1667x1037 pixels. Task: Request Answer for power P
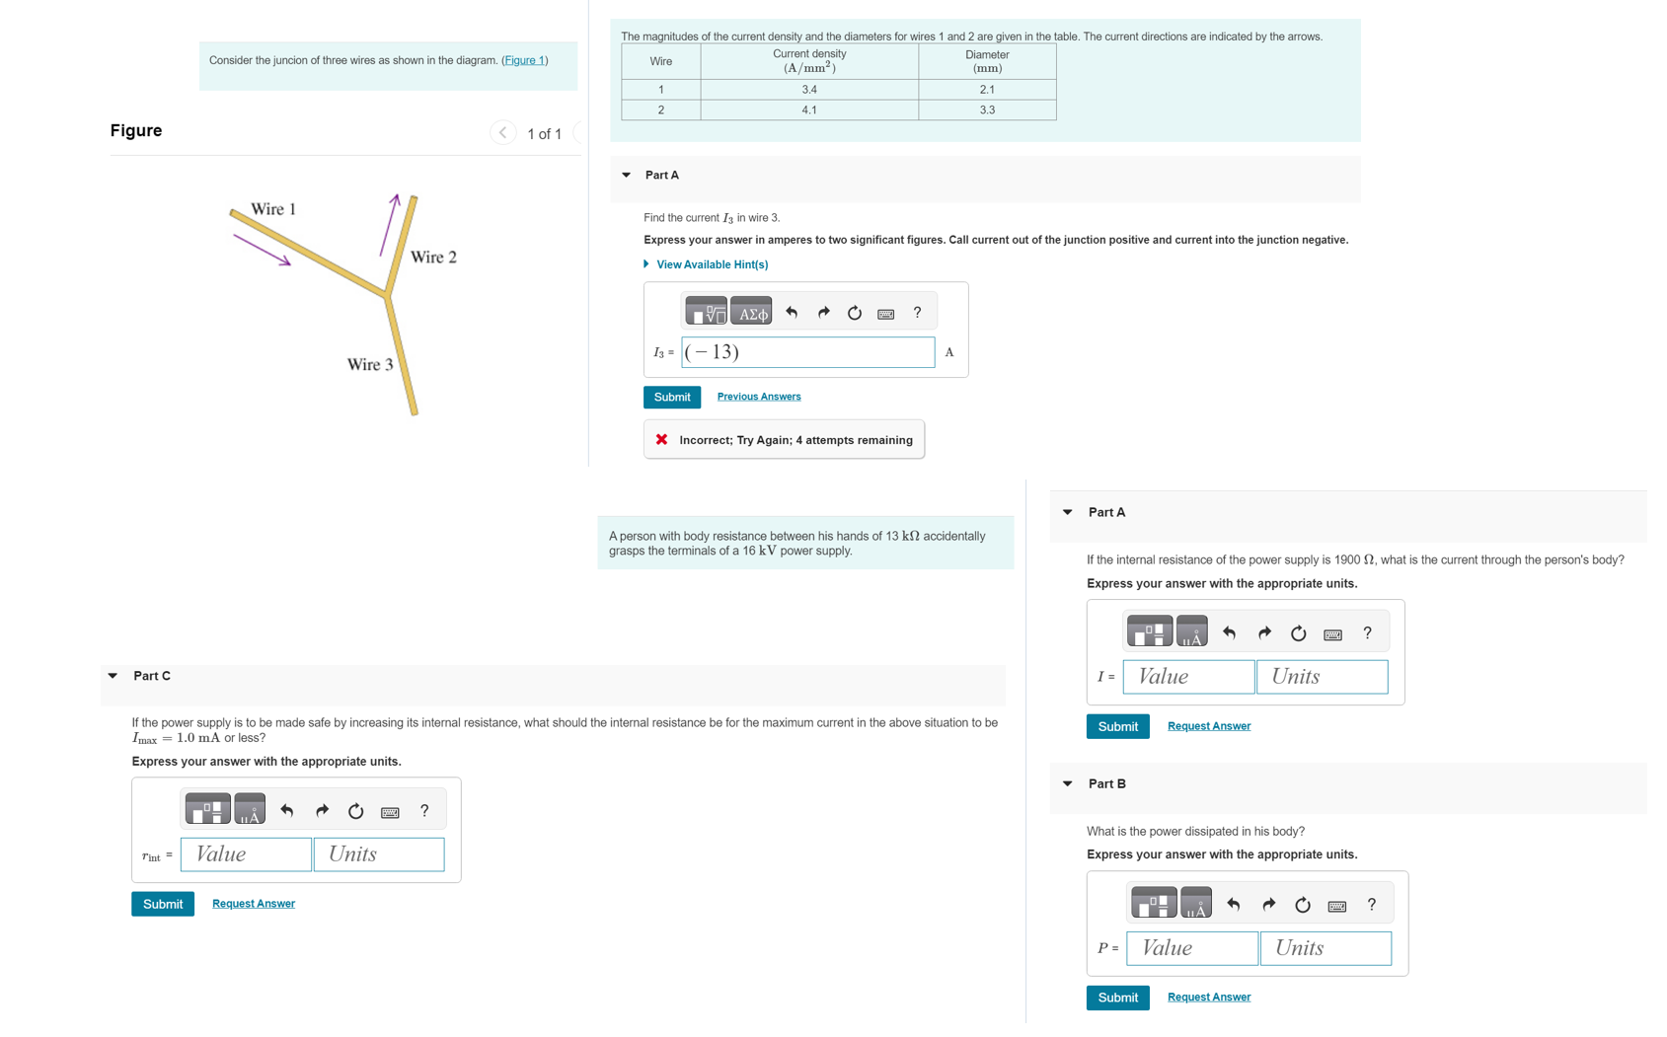coord(1209,998)
